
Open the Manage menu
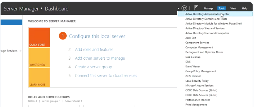pyautogui.click(x=209, y=8)
